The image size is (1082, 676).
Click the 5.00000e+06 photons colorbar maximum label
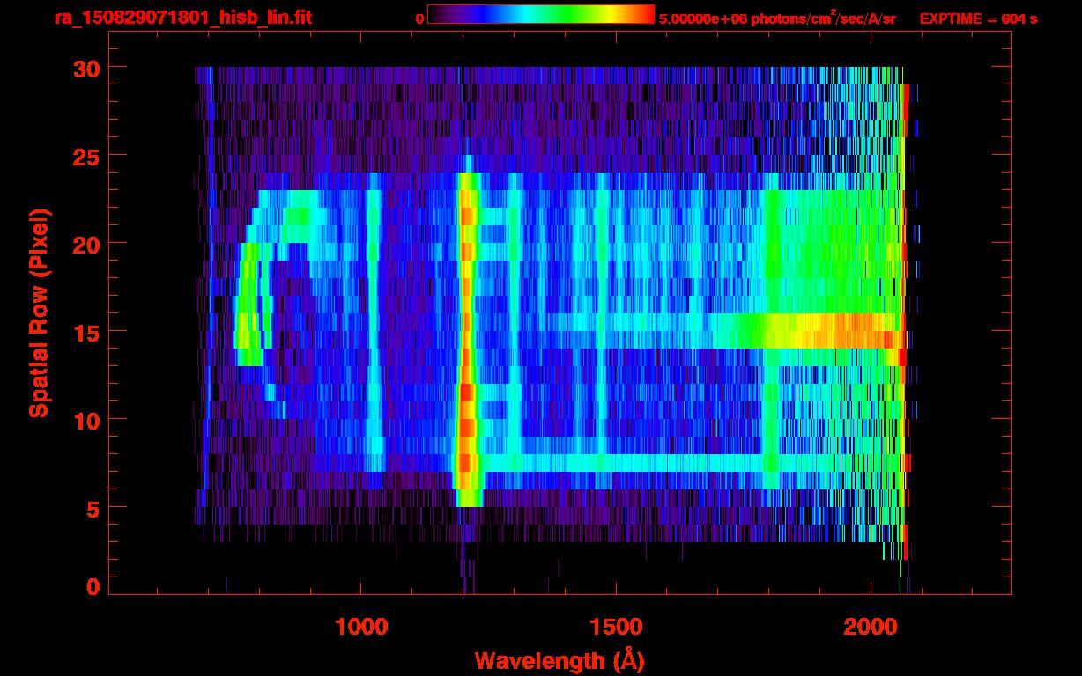click(777, 18)
